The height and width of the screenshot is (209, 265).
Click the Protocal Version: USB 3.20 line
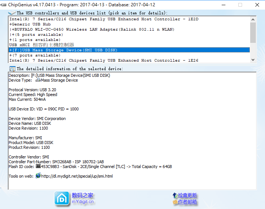(x=32, y=90)
